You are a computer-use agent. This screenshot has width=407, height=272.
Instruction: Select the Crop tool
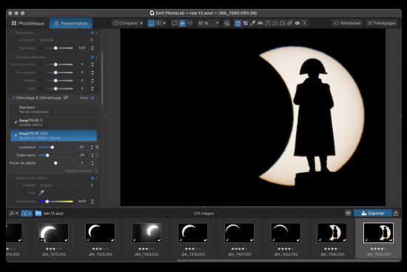(x=245, y=23)
